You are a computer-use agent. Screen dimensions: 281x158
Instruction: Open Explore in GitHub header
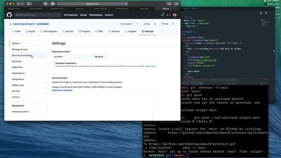point(109,15)
